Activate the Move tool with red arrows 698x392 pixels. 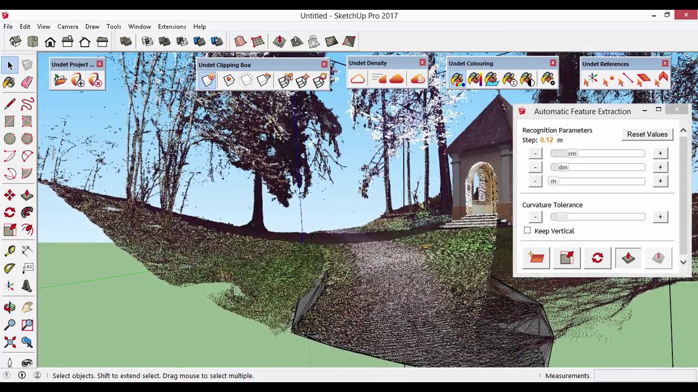9,195
